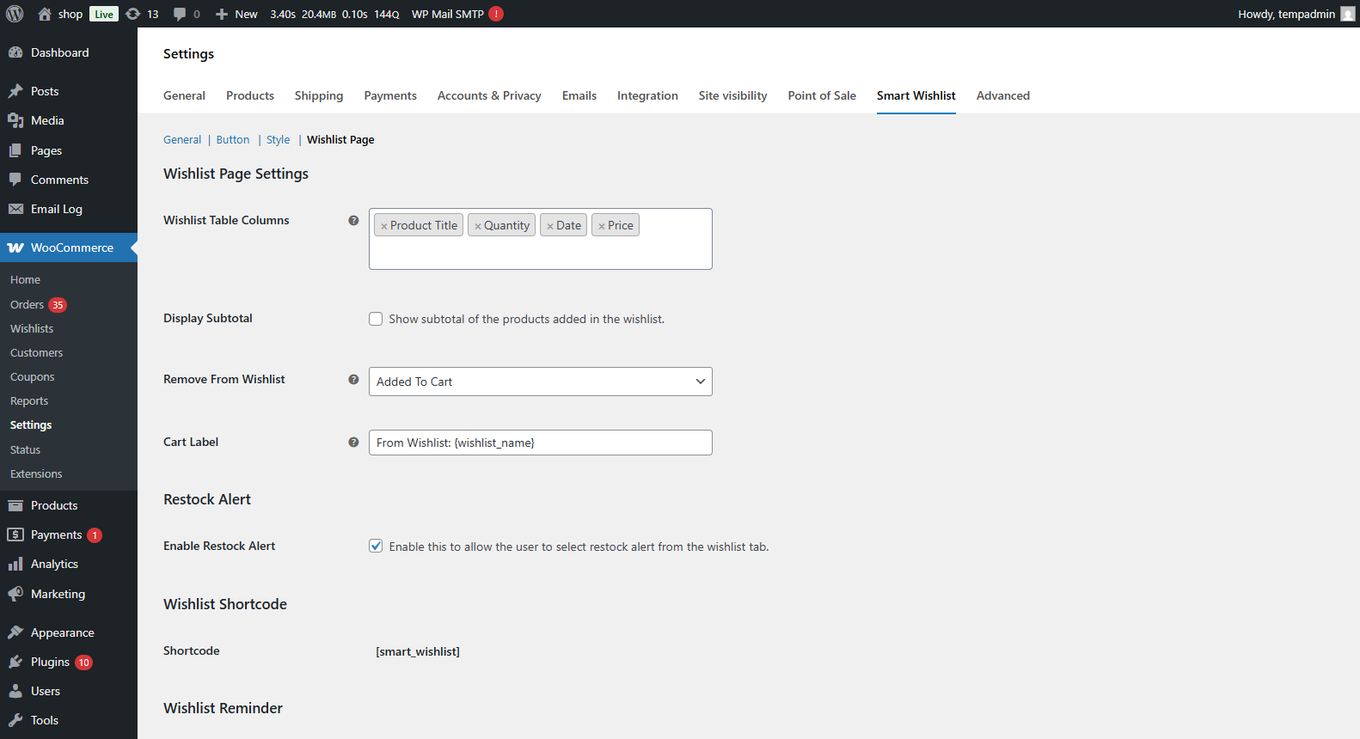Viewport: 1360px width, 739px height.
Task: Switch to the Advanced settings tab
Action: (x=1002, y=95)
